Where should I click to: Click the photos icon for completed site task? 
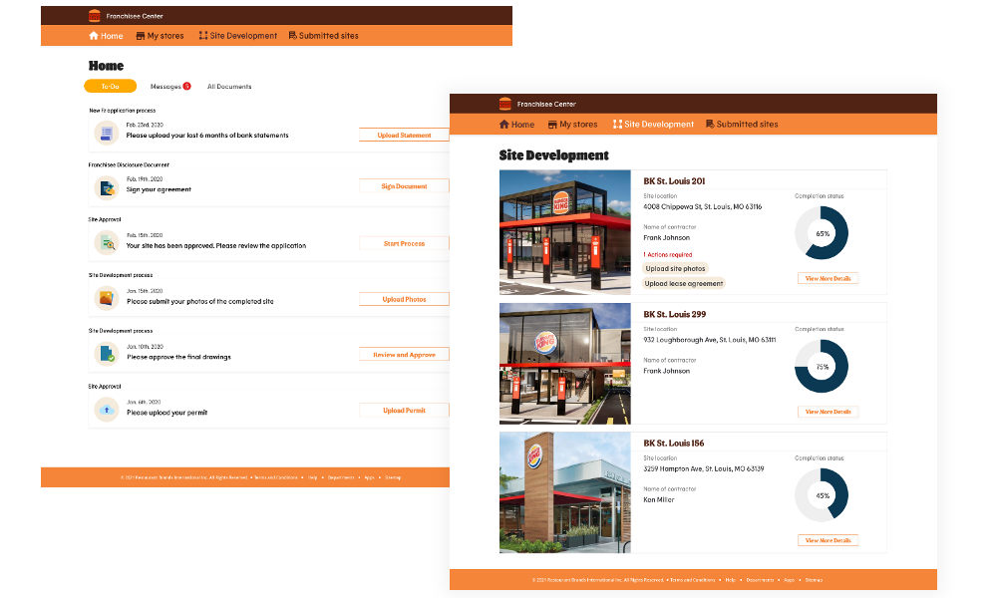(x=107, y=298)
